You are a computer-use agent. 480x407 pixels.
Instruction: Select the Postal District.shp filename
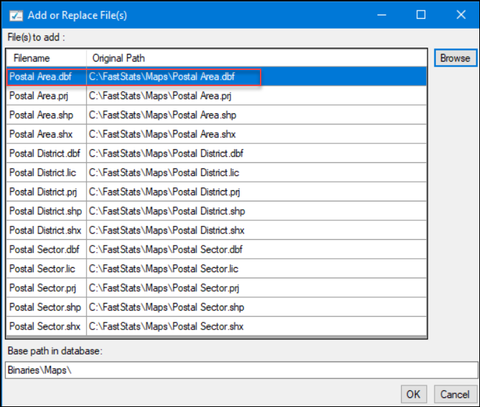(45, 211)
